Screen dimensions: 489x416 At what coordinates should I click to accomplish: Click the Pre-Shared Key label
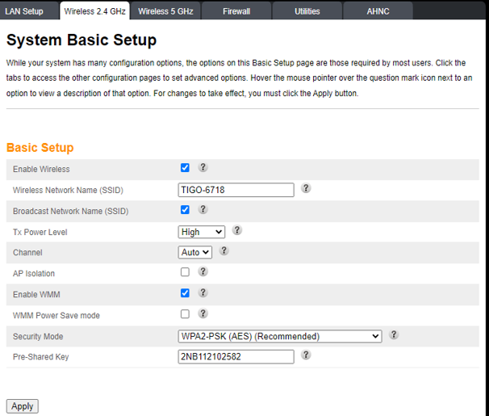point(40,357)
